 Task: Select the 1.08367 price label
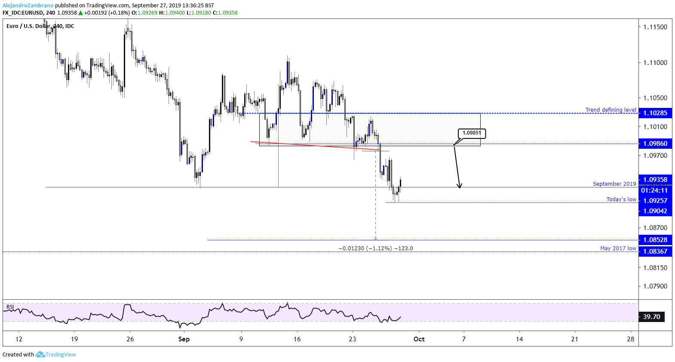[x=655, y=252]
